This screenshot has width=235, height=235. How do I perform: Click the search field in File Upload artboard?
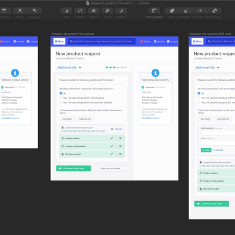[102, 41]
